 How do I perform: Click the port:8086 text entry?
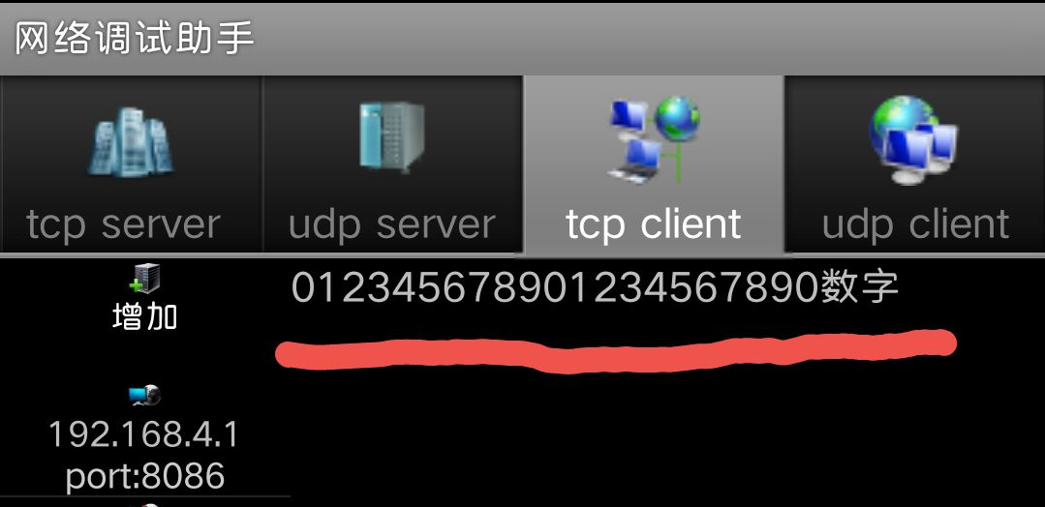point(144,476)
